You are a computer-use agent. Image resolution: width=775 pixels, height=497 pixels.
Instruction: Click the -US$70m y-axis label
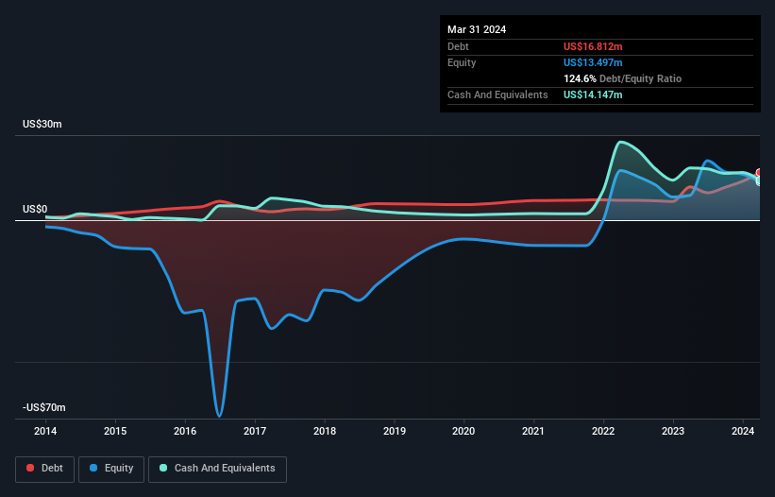pos(44,407)
